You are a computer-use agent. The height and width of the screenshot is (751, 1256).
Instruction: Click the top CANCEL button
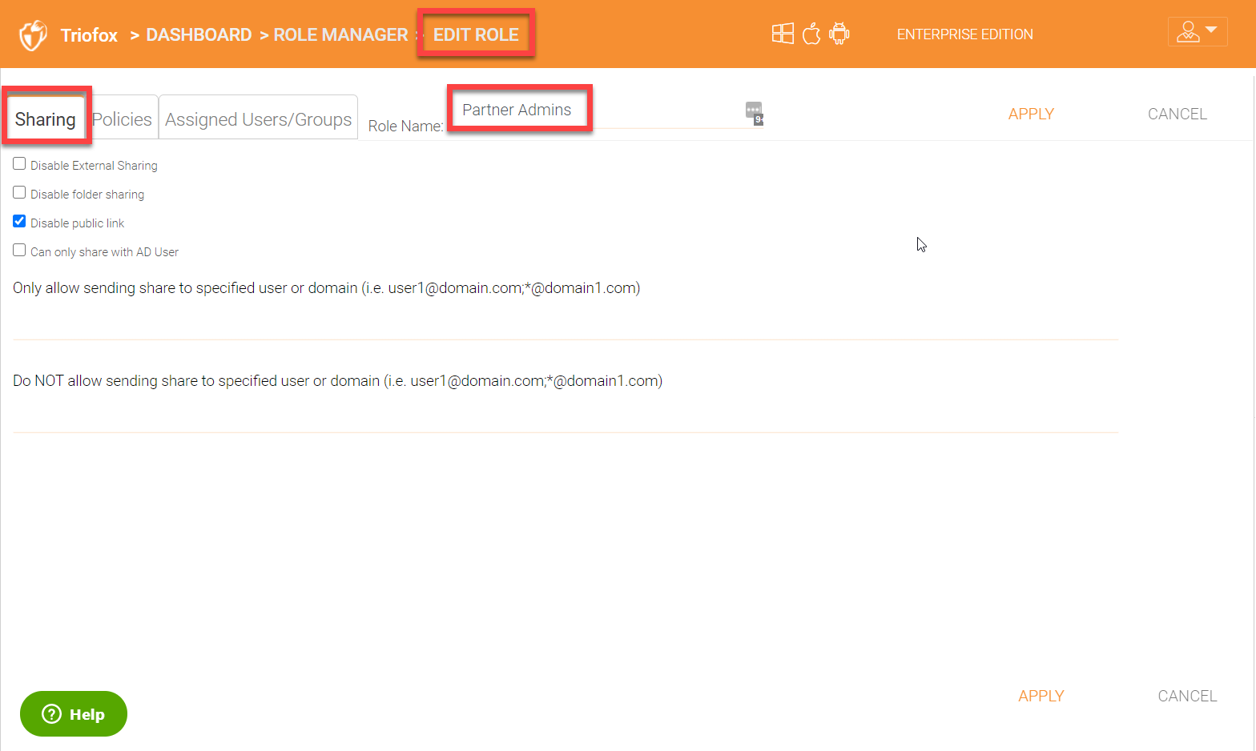click(x=1177, y=114)
